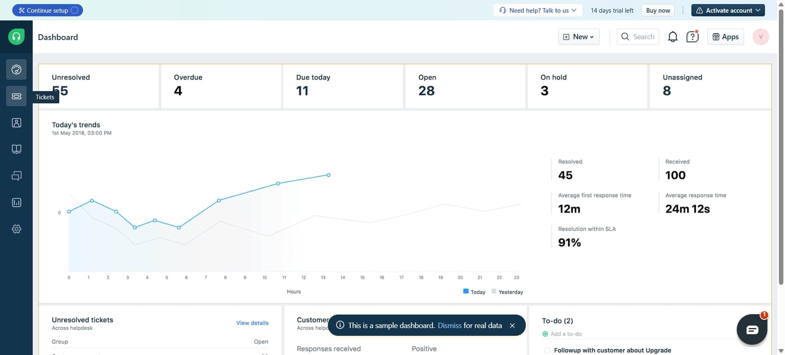Select the Overdue tickets tile
Viewport: 785px width, 355px height.
pos(221,86)
